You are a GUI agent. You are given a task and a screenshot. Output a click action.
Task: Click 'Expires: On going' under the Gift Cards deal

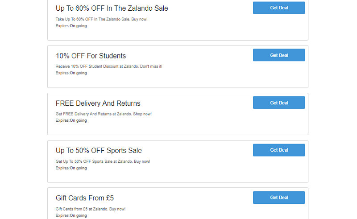tap(71, 215)
